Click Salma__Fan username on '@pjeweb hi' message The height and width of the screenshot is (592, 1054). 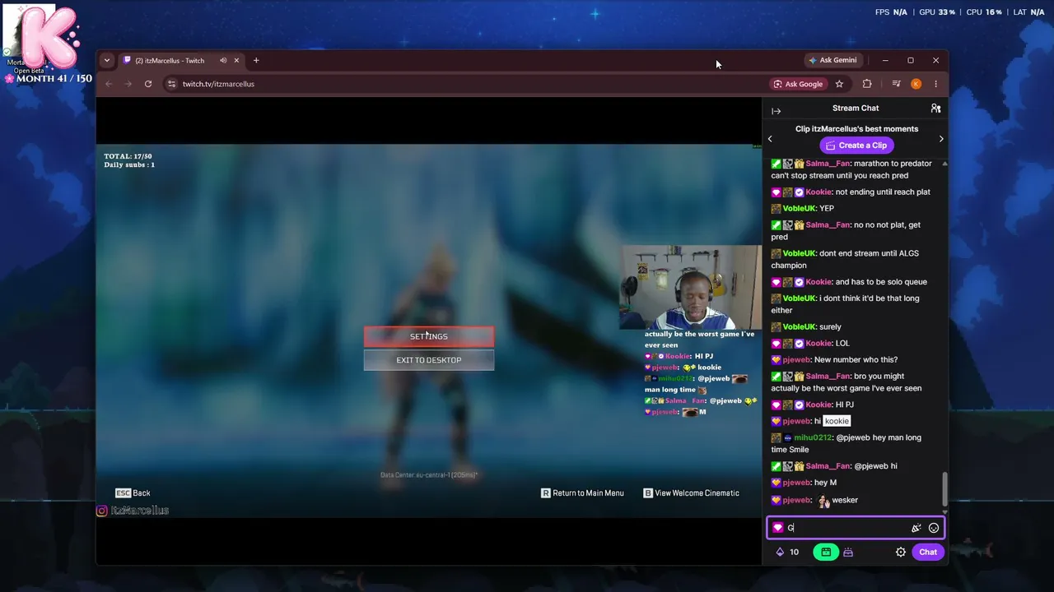(x=828, y=466)
